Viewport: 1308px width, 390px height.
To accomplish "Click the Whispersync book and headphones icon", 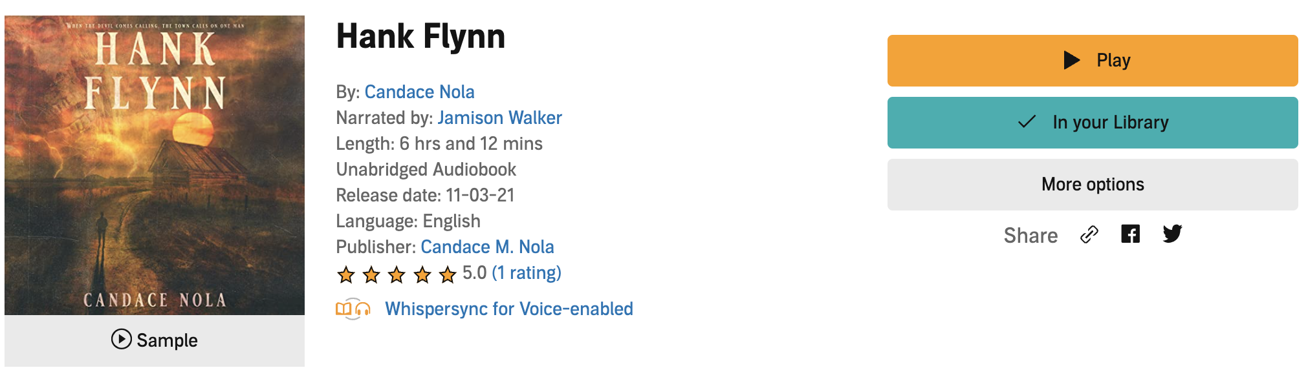I will (x=353, y=309).
